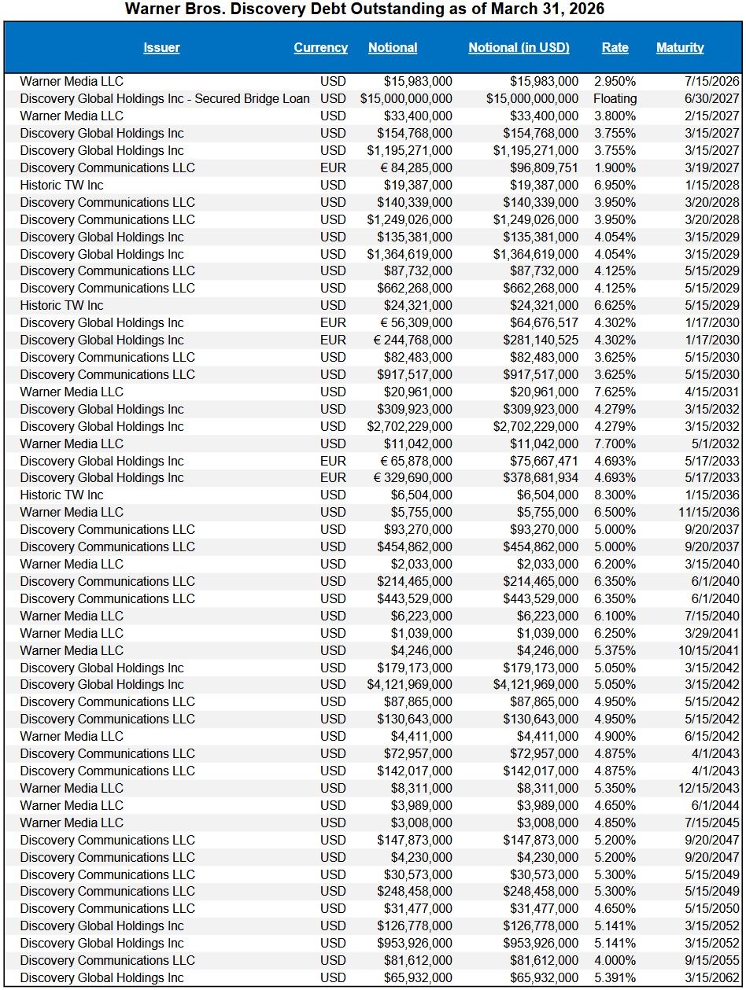Image resolution: width=746 pixels, height=990 pixels.
Task: Click the 7.625% rate cell
Action: pyautogui.click(x=615, y=392)
